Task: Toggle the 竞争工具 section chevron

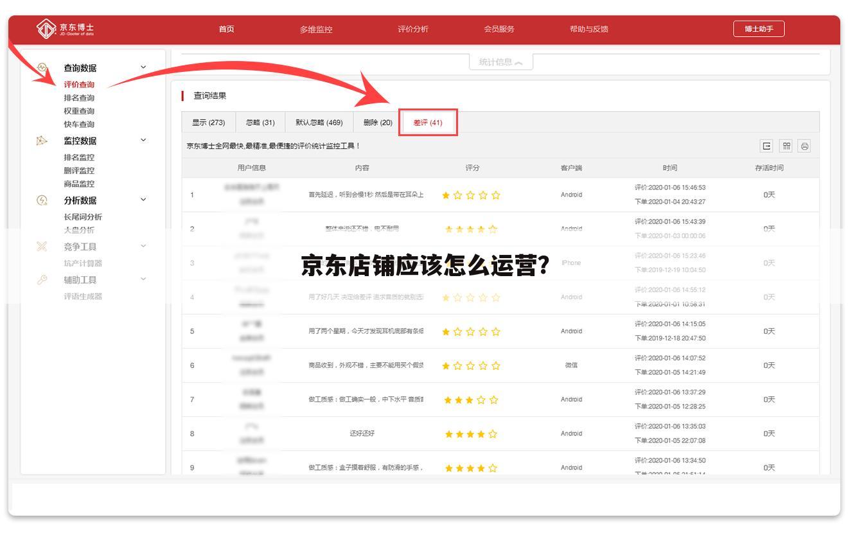Action: click(x=143, y=246)
